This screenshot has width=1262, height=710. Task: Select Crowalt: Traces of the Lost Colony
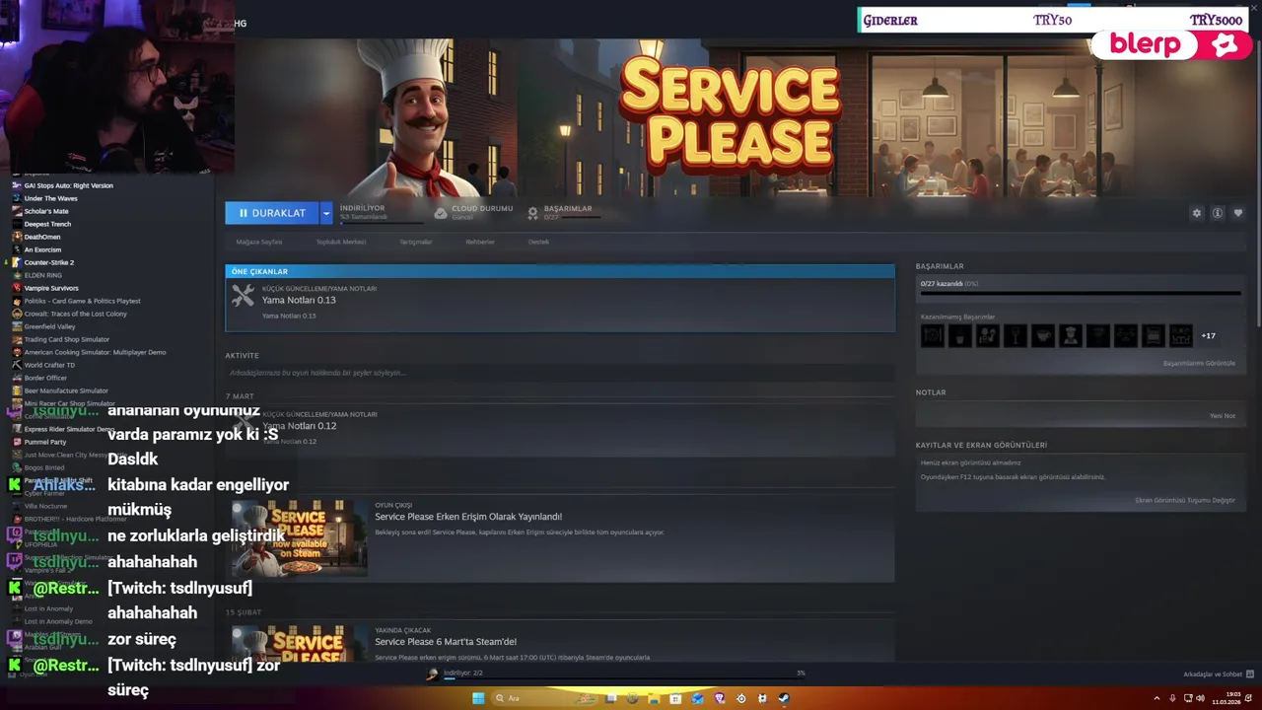pyautogui.click(x=75, y=314)
